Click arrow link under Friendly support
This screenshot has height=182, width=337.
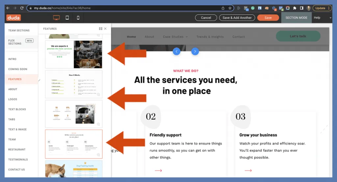pyautogui.click(x=158, y=171)
